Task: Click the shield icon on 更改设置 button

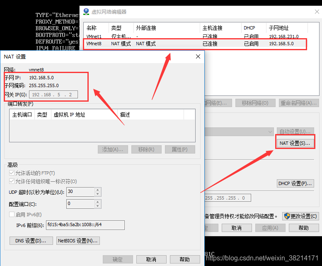Action: (287, 216)
